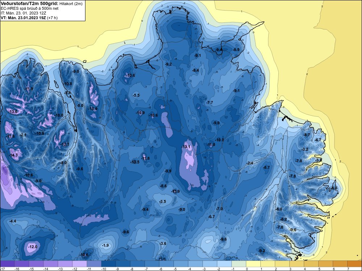Click the dark blue swatch labeled -10

tap(109, 264)
